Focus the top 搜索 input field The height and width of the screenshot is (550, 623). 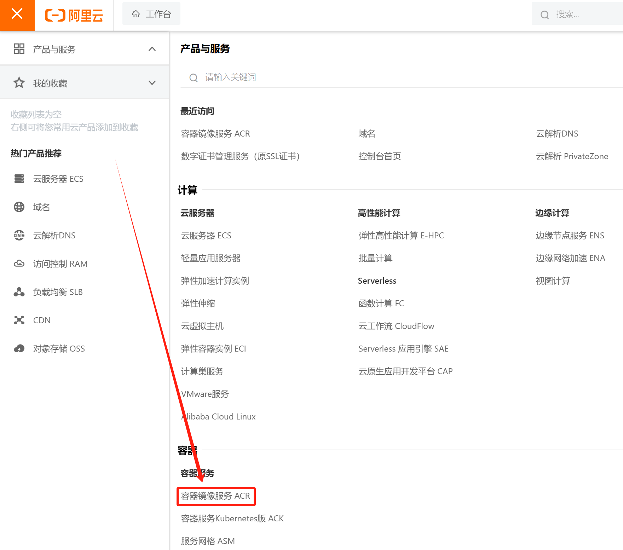point(577,14)
